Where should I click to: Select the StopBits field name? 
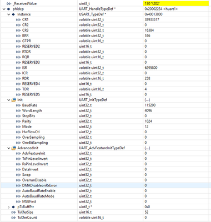coord(29,116)
